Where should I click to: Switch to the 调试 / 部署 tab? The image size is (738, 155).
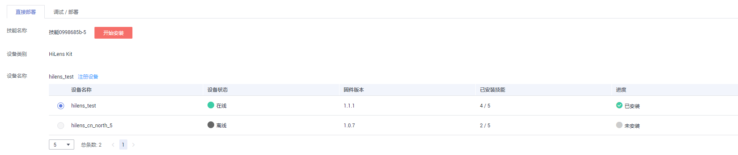pos(66,12)
